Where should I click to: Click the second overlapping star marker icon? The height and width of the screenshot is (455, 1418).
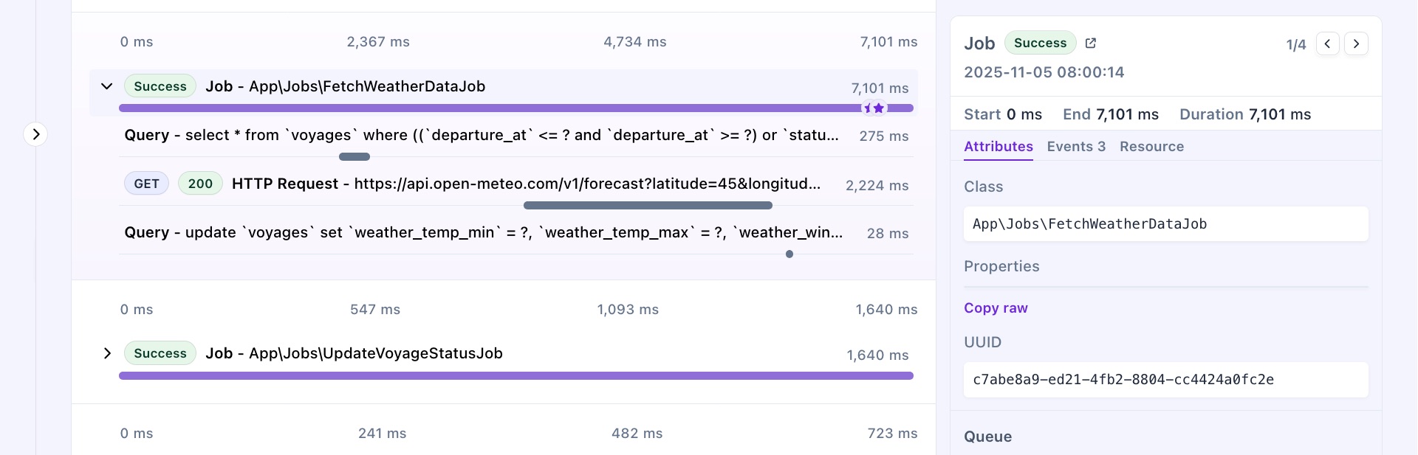click(x=879, y=108)
